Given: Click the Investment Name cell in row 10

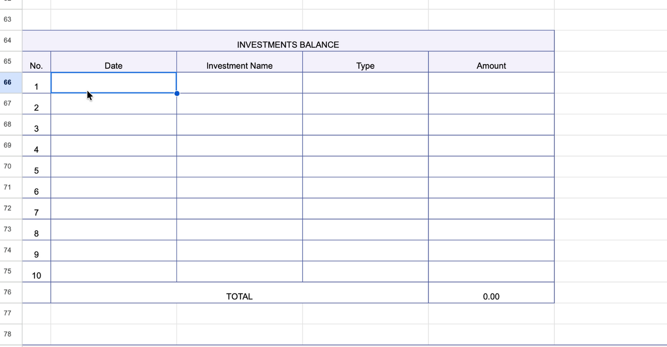Looking at the screenshot, I should point(240,272).
